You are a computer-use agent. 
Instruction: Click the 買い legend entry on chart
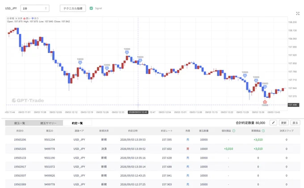(x=27, y=18)
